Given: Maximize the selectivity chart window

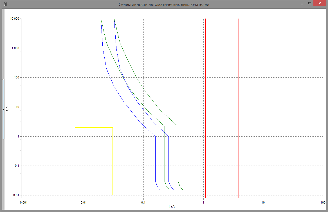Looking at the screenshot, I should coord(310,3).
